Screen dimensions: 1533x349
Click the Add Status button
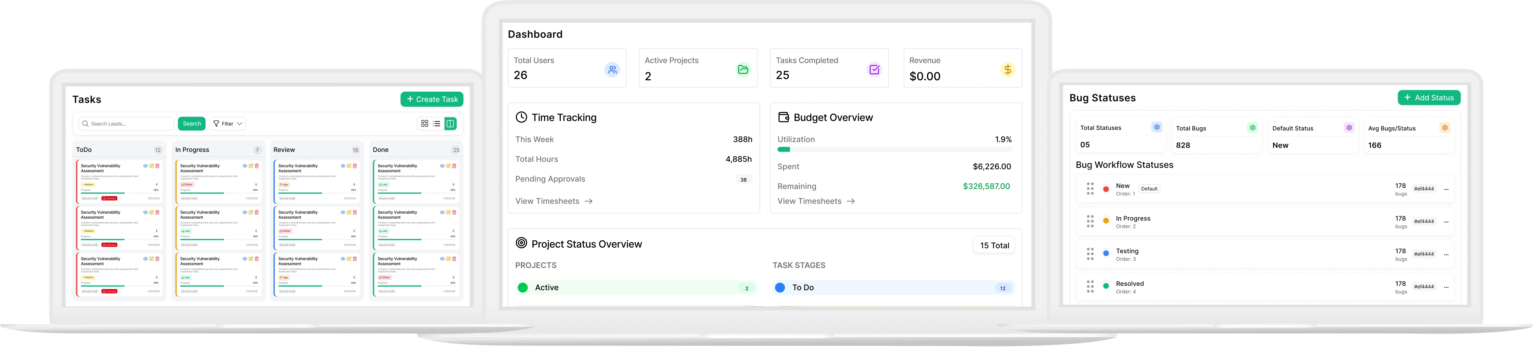(1429, 97)
